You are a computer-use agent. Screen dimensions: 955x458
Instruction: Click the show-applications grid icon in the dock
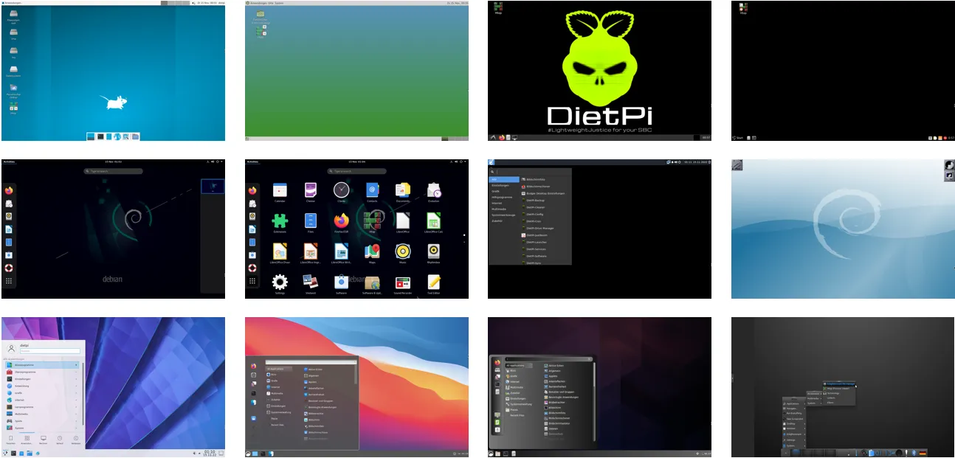(252, 281)
